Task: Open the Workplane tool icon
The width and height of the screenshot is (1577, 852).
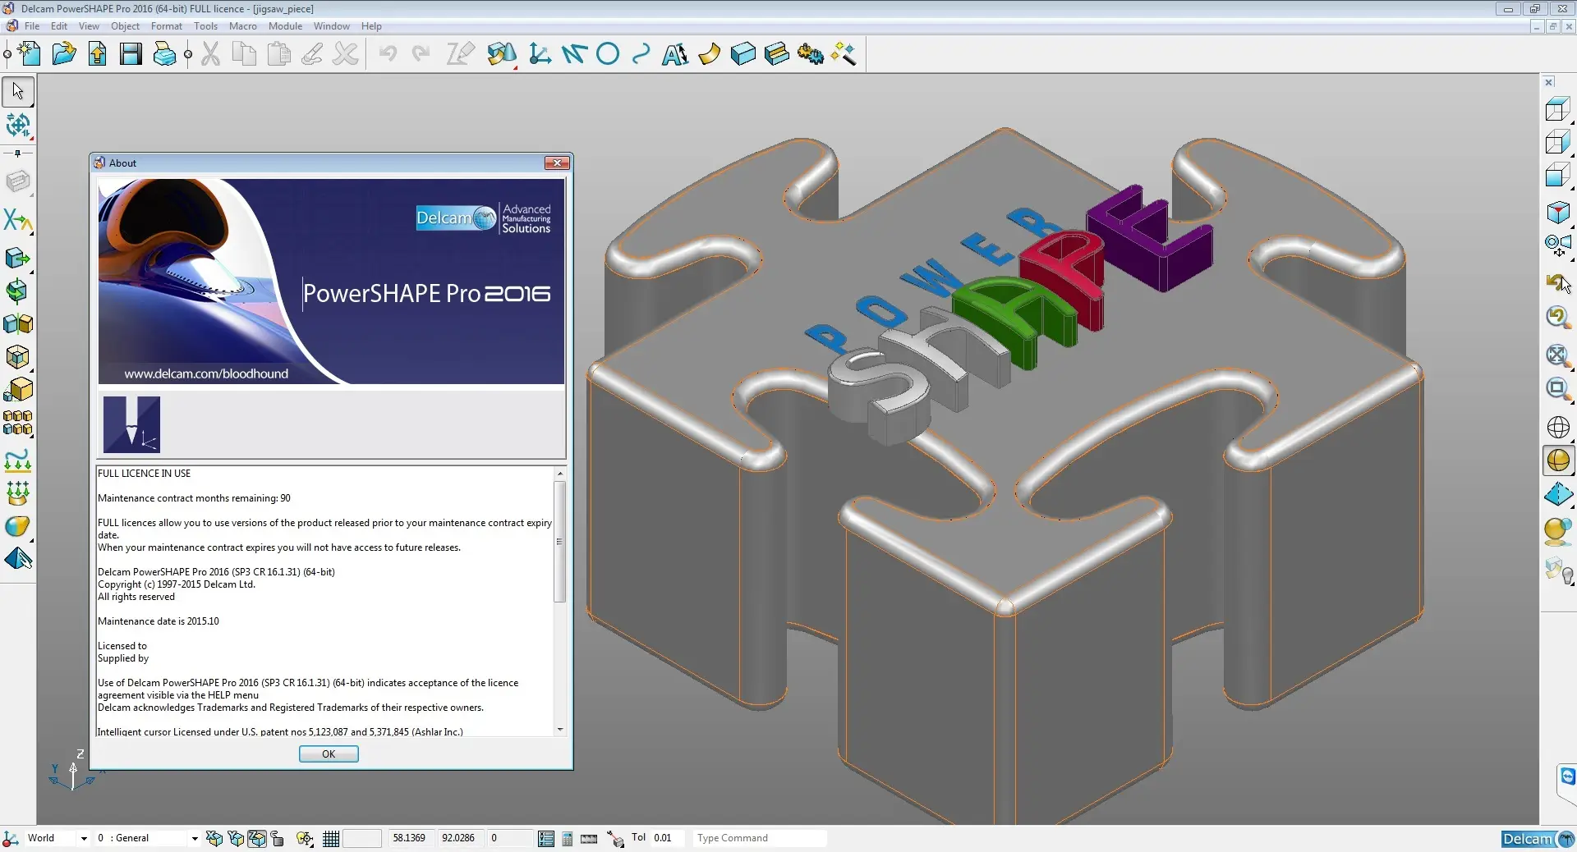Action: 540,55
